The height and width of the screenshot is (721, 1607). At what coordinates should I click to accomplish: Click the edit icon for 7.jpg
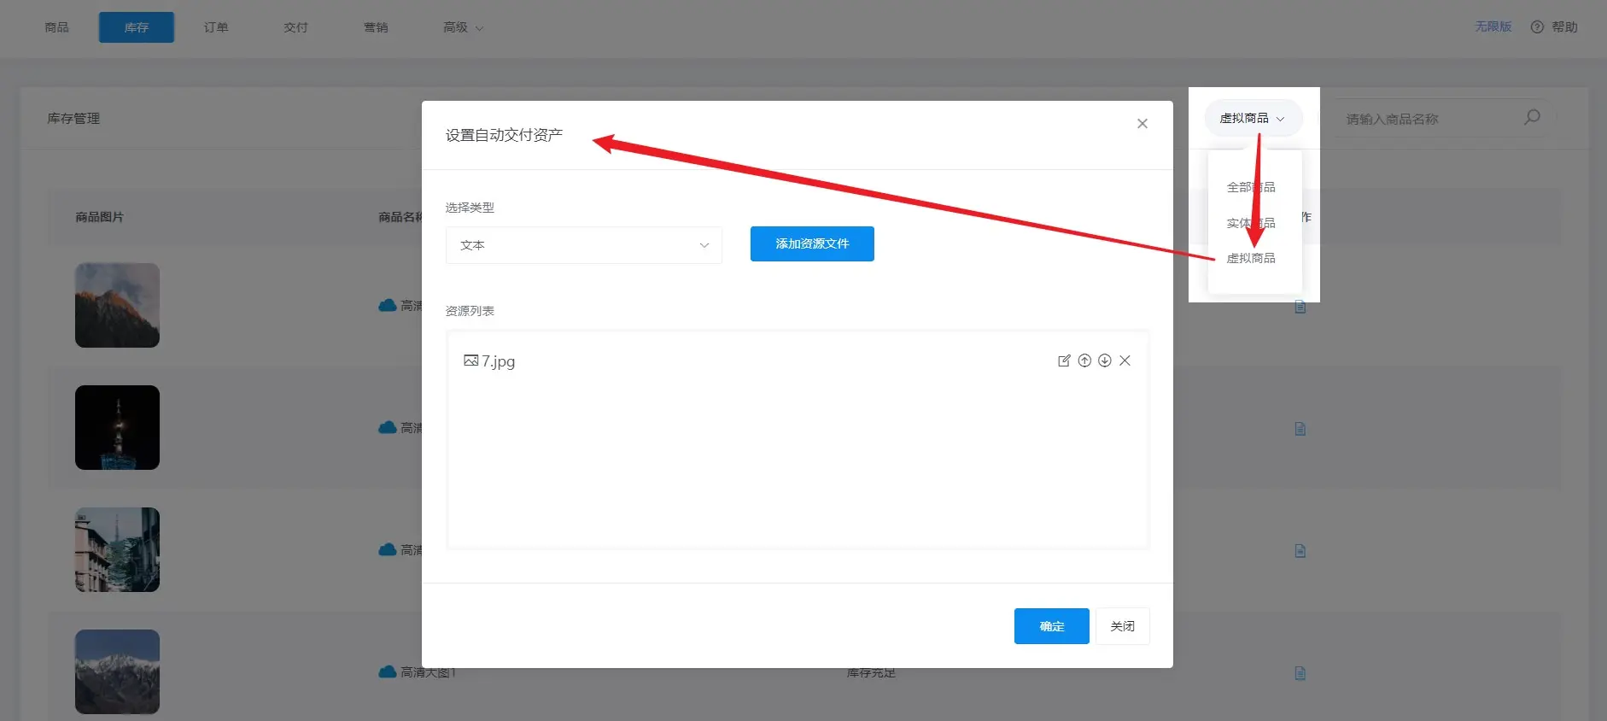click(x=1064, y=360)
